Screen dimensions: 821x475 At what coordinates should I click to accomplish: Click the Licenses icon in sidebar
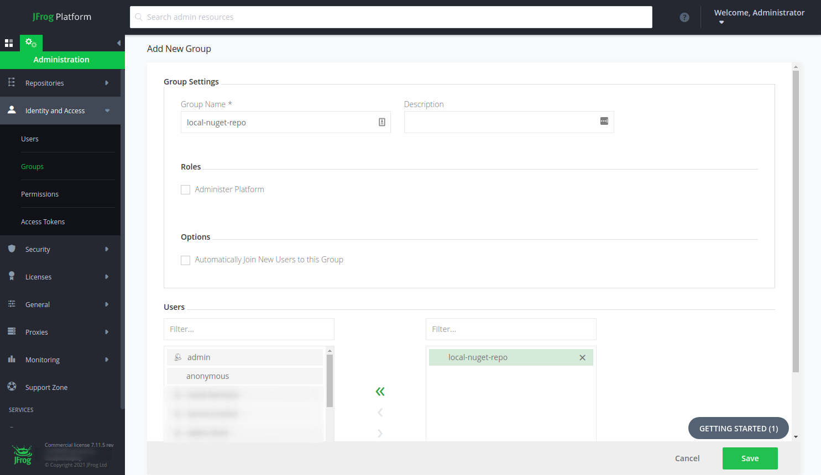tap(11, 277)
